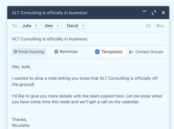
Task: Select the Julie recipient chip
Action: click(30, 26)
